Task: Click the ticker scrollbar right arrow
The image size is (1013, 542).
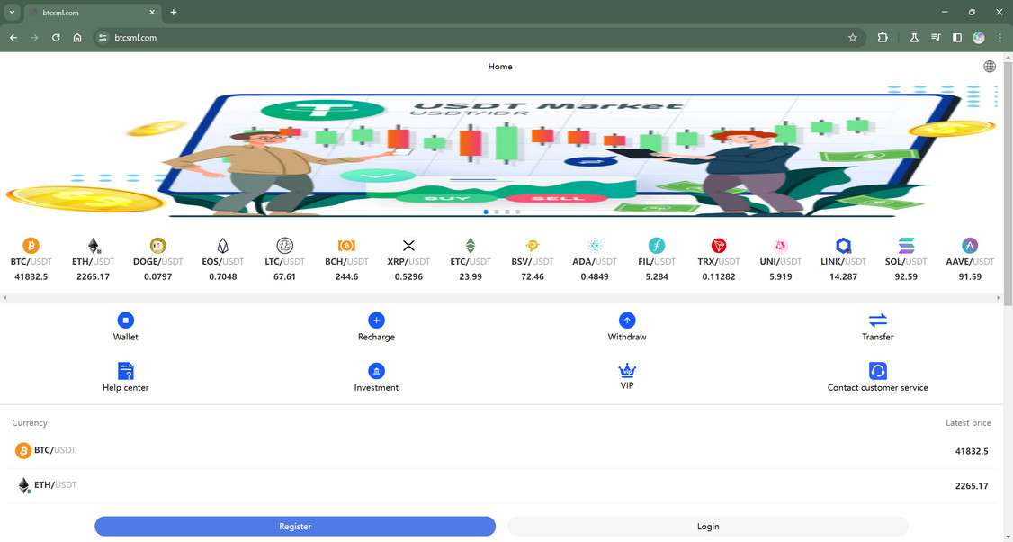Action: pyautogui.click(x=998, y=298)
